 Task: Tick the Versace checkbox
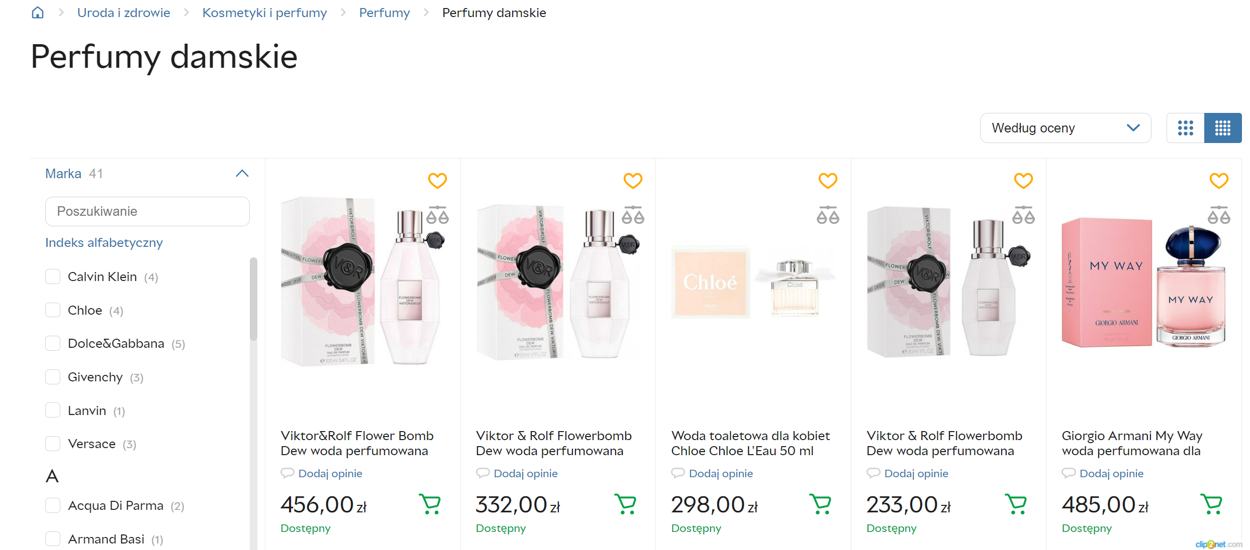(53, 444)
